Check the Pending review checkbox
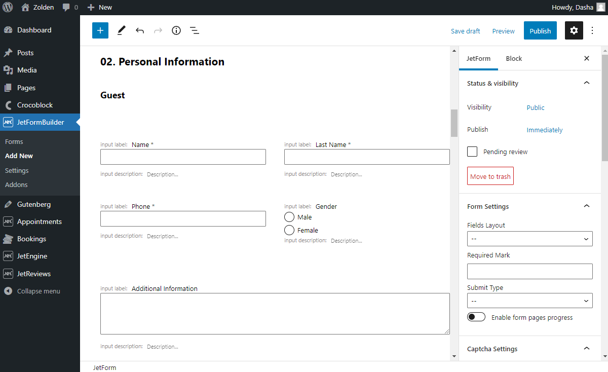 pos(472,151)
